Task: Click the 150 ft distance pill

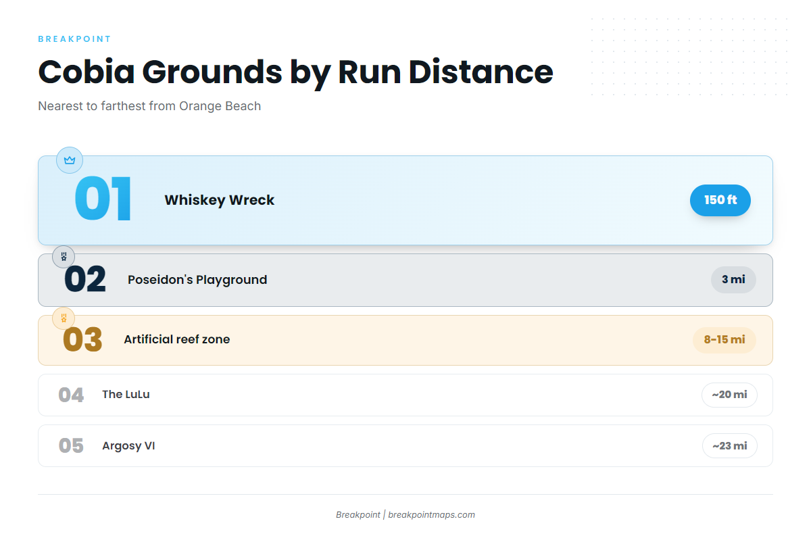Action: [720, 200]
